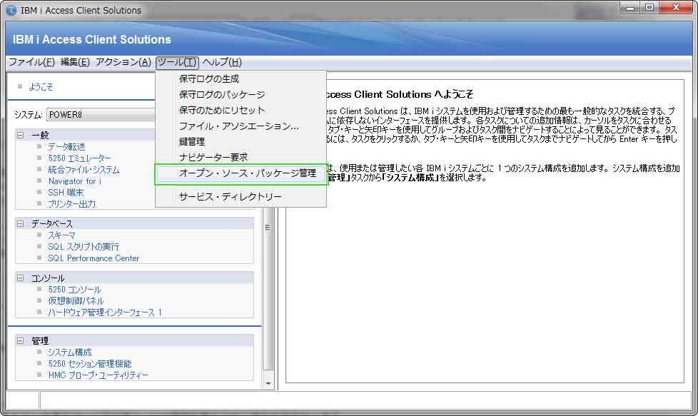Open 5250 セッション管理機能
The height and width of the screenshot is (416, 698).
(90, 364)
